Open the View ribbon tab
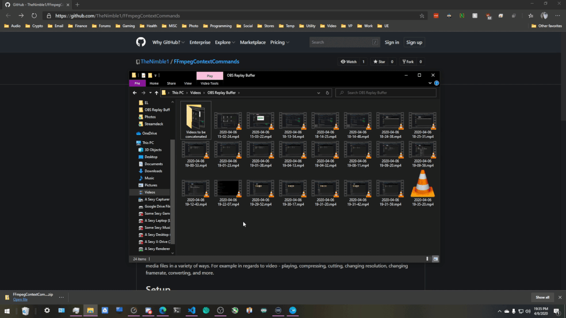This screenshot has width=566, height=318. pyautogui.click(x=188, y=83)
